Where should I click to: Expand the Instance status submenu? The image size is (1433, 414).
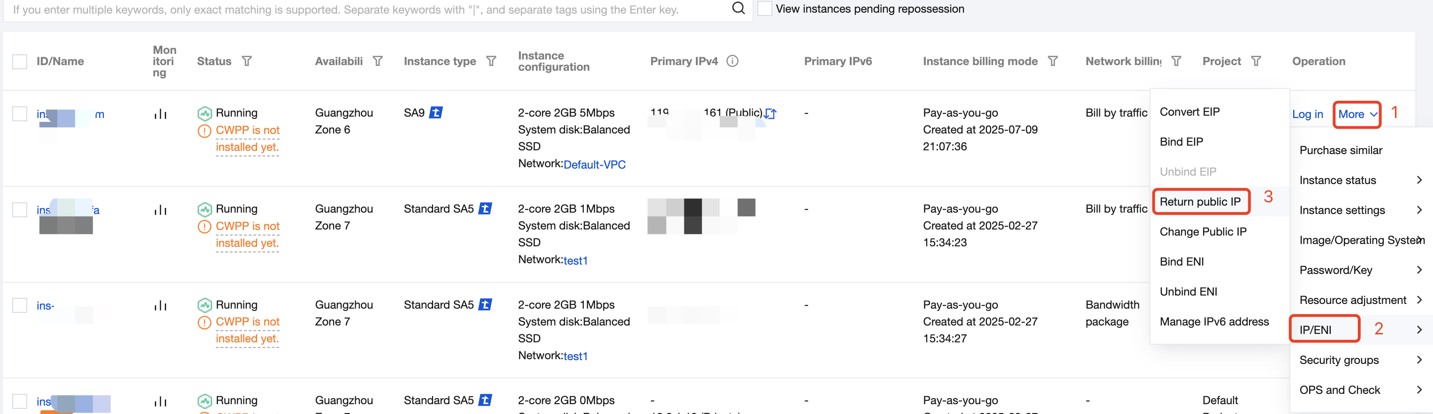1360,180
